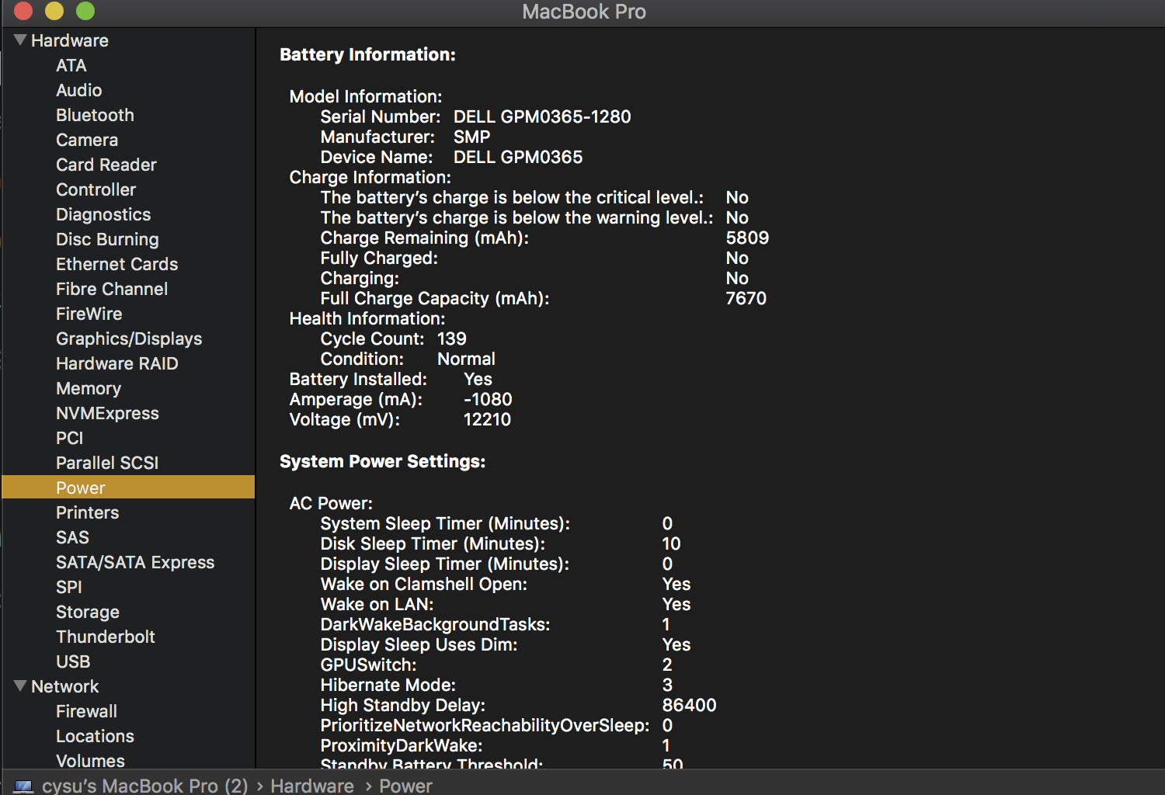The width and height of the screenshot is (1165, 795).
Task: Click the Cycle Count value 139
Action: (x=452, y=338)
